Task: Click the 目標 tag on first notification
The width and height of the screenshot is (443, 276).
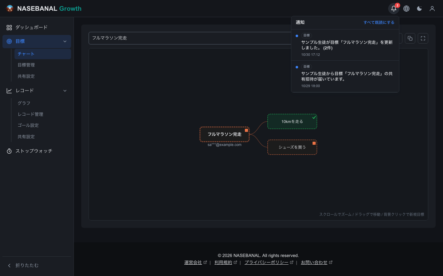Action: tap(306, 36)
